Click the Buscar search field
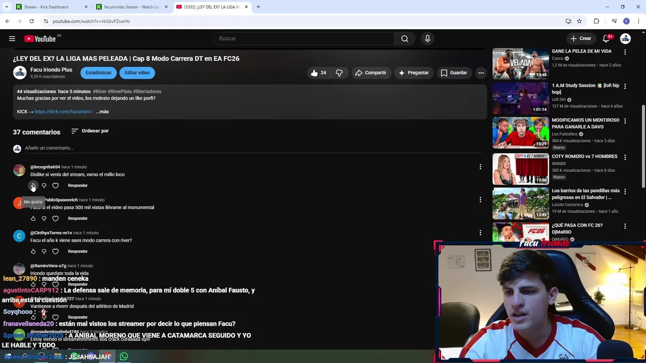 pyautogui.click(x=304, y=39)
